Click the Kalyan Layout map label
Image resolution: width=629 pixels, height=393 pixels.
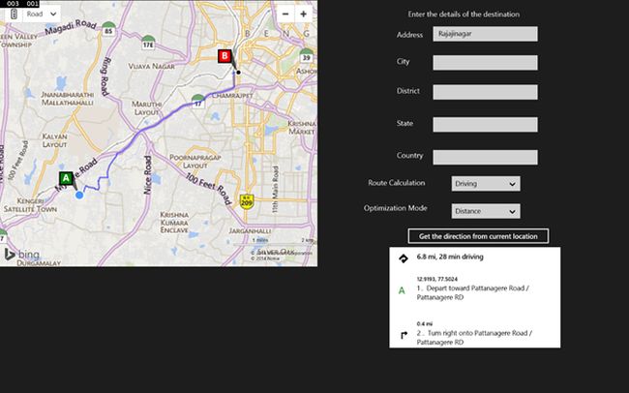[x=54, y=140]
